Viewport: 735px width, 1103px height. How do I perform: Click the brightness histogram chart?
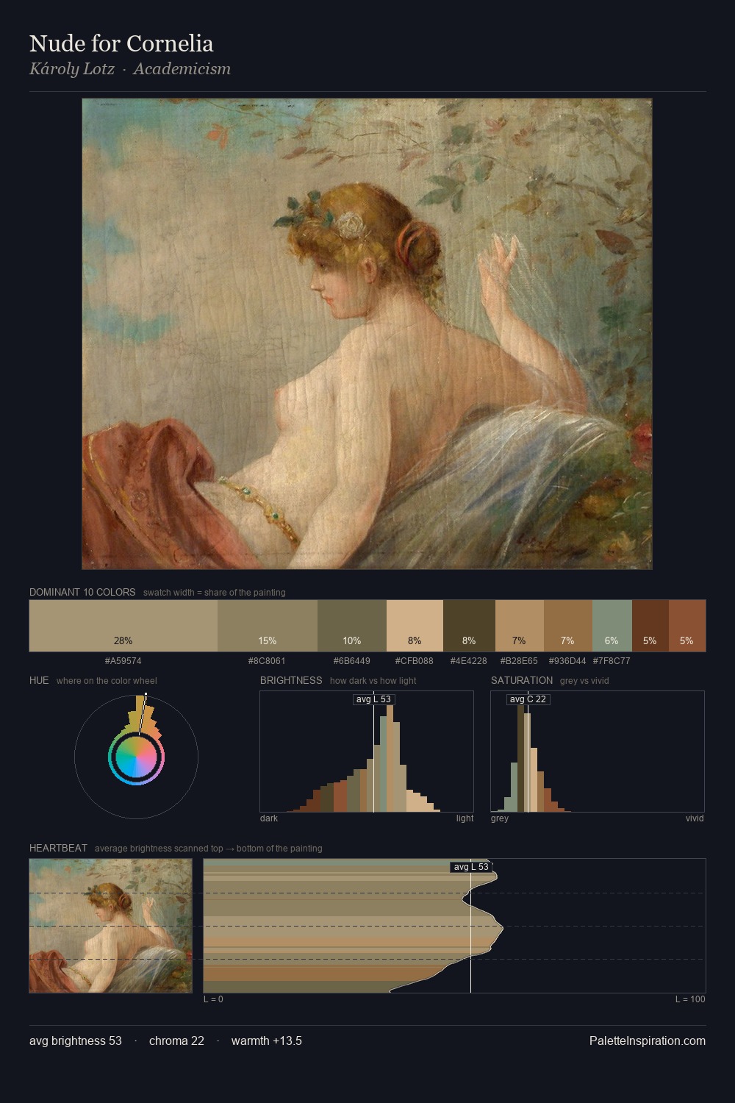(367, 752)
